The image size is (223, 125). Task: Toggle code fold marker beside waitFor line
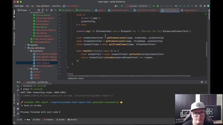coord(66,51)
